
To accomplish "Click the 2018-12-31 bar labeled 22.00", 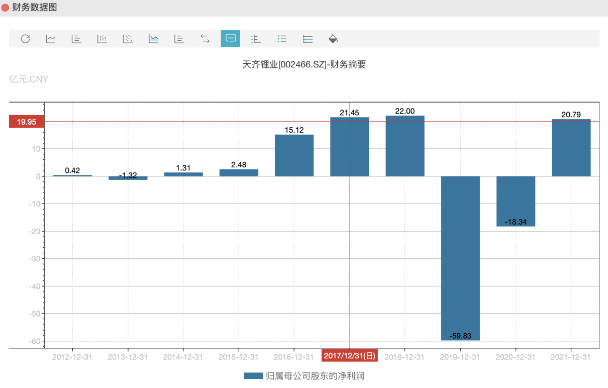I will pyautogui.click(x=405, y=146).
